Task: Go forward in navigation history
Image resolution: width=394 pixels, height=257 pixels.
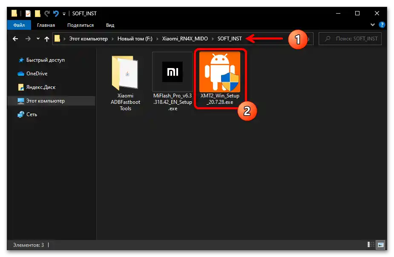Action: tap(28, 39)
